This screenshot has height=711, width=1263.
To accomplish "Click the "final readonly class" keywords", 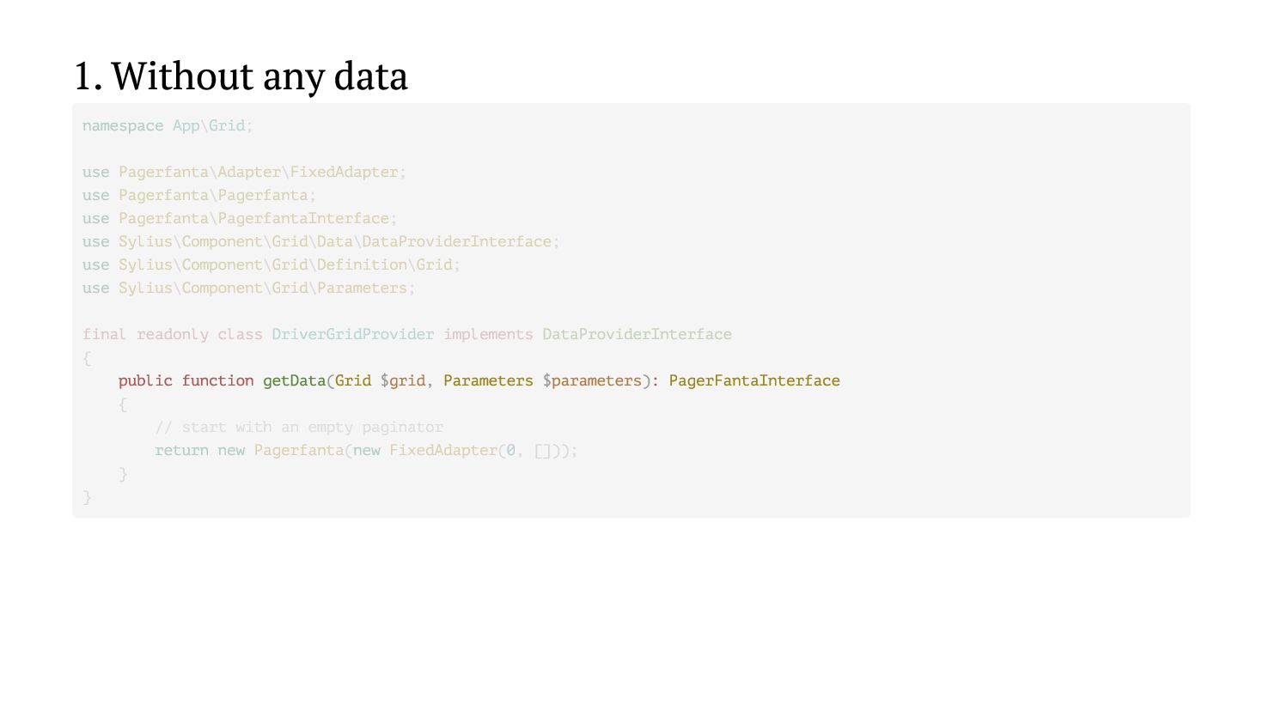I will click(x=172, y=334).
